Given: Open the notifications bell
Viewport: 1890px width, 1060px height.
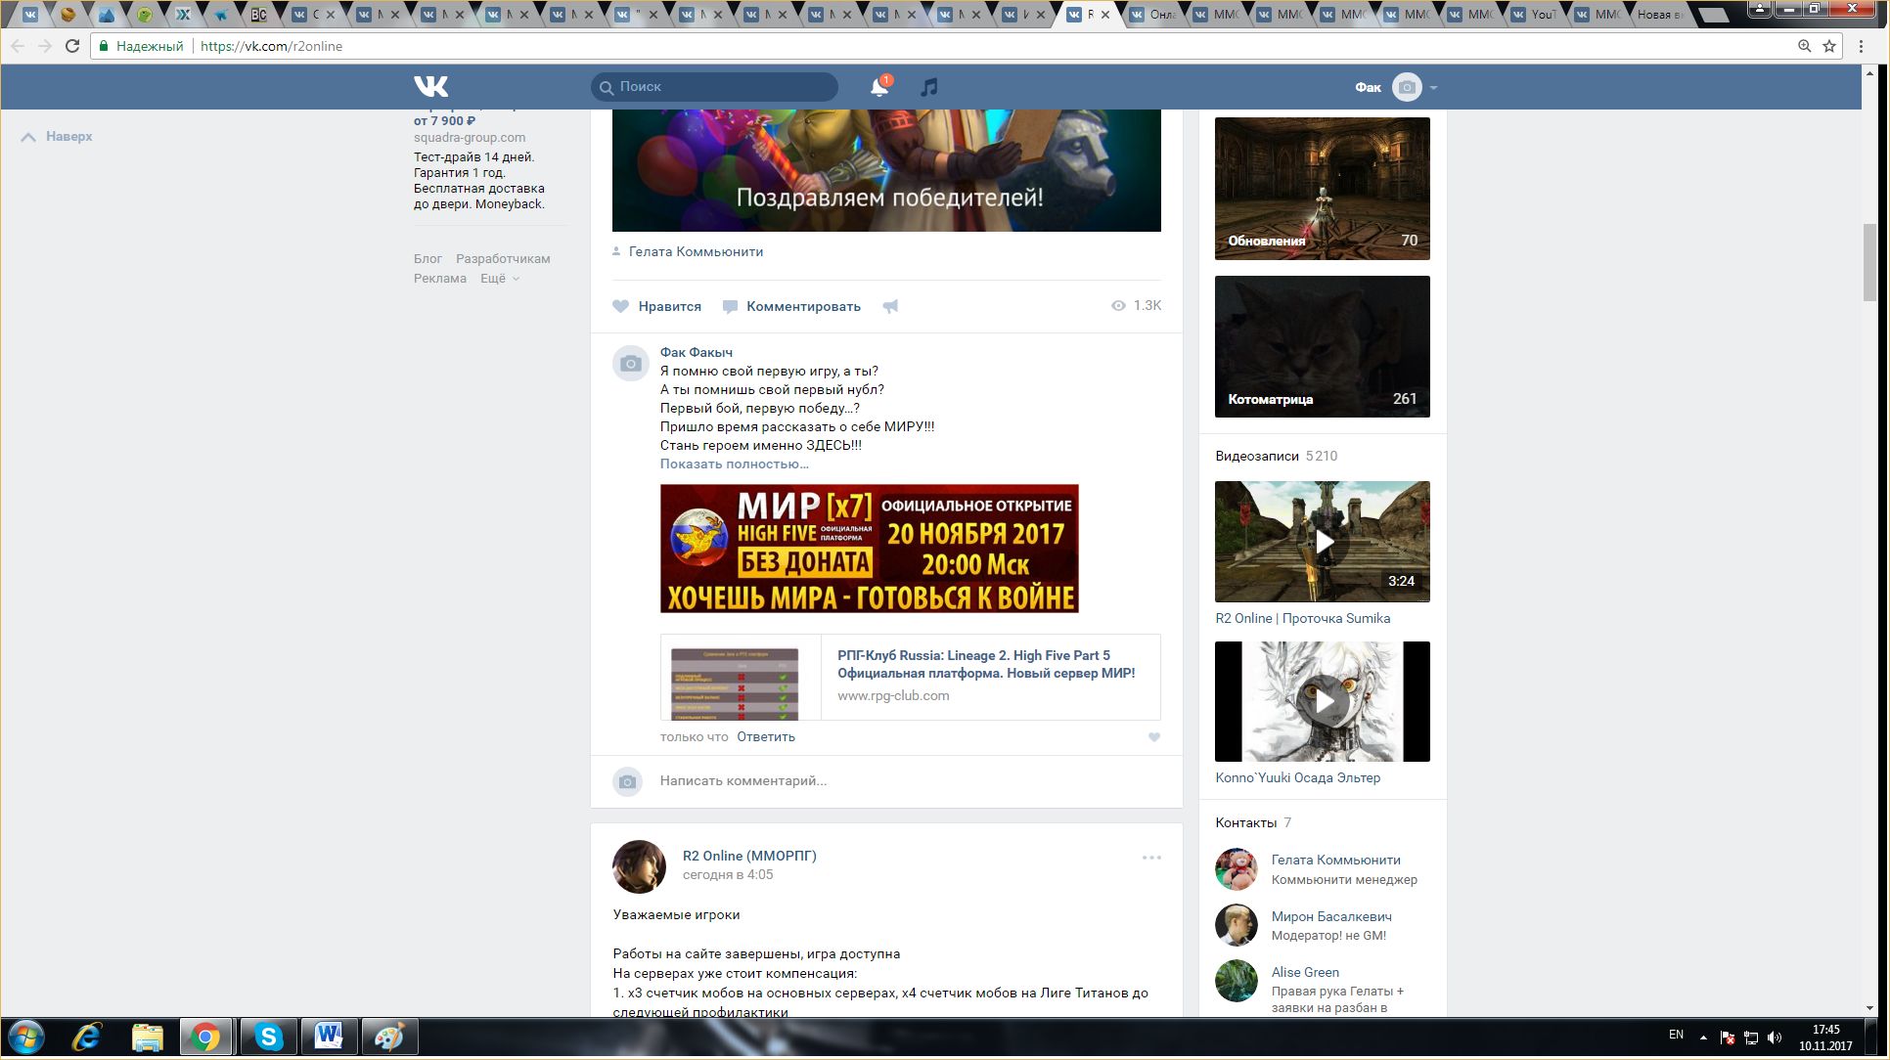Looking at the screenshot, I should click(879, 87).
